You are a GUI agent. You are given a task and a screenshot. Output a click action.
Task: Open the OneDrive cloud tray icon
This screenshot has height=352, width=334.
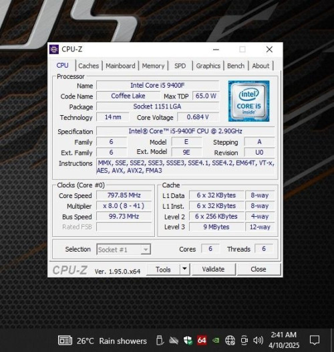(174, 341)
